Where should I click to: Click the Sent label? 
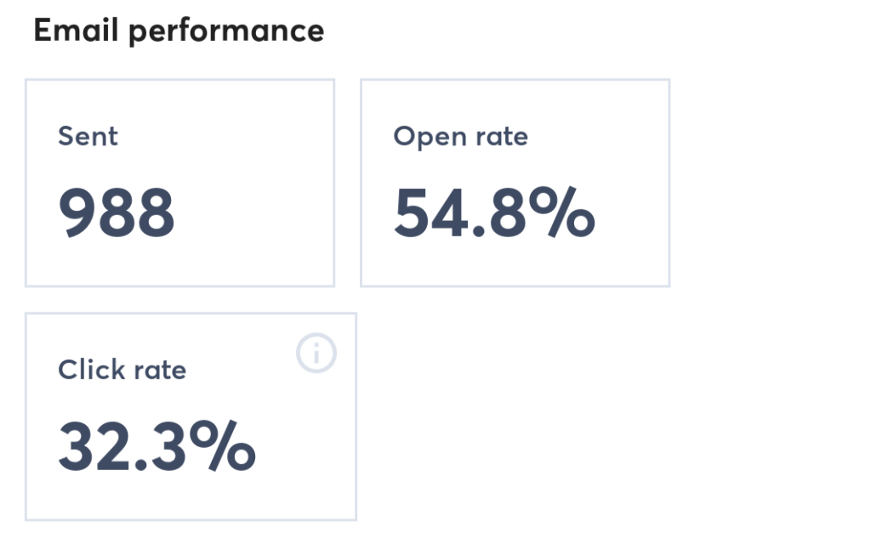(88, 136)
